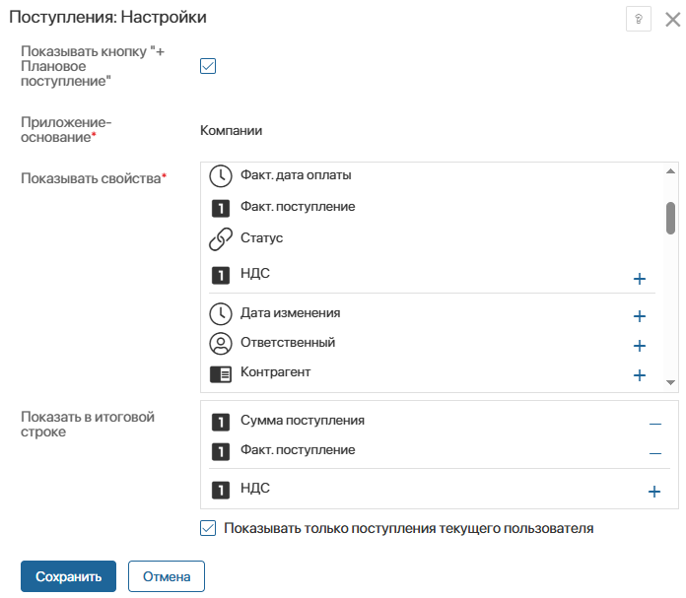Click the 'Поступления: Настройки' dialog title
The width and height of the screenshot is (686, 598).
(x=107, y=17)
